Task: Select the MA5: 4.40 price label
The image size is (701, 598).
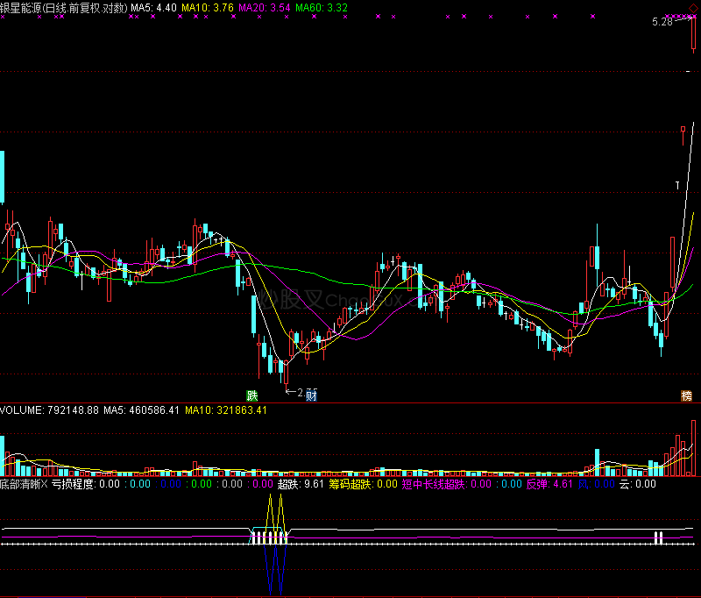Action: 153,8
